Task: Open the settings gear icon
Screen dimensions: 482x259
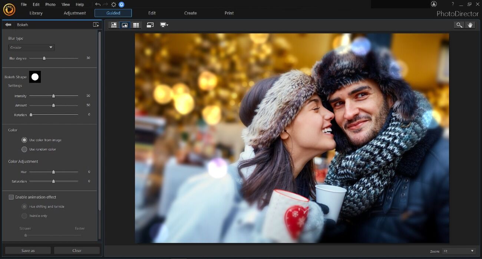Action: tap(113, 4)
